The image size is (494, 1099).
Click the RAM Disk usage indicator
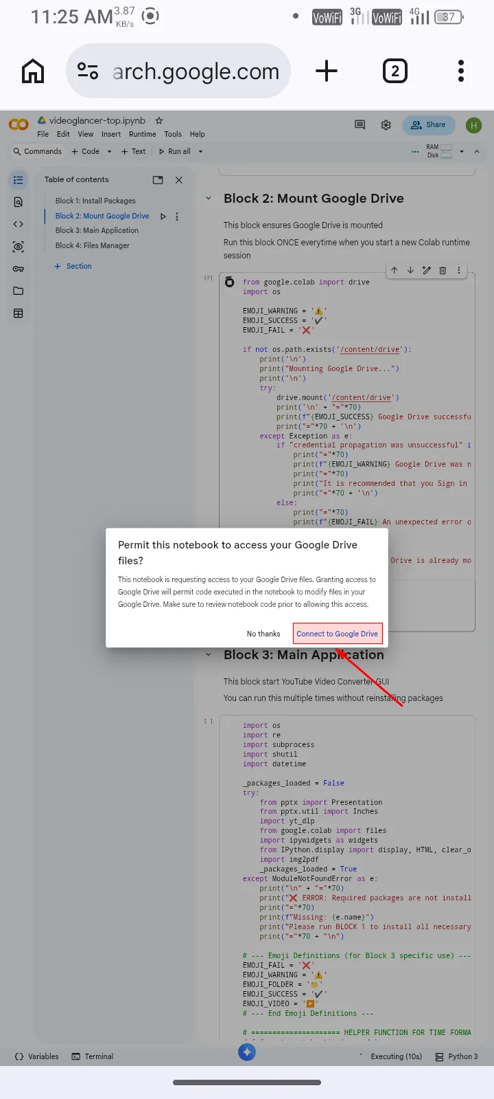439,151
